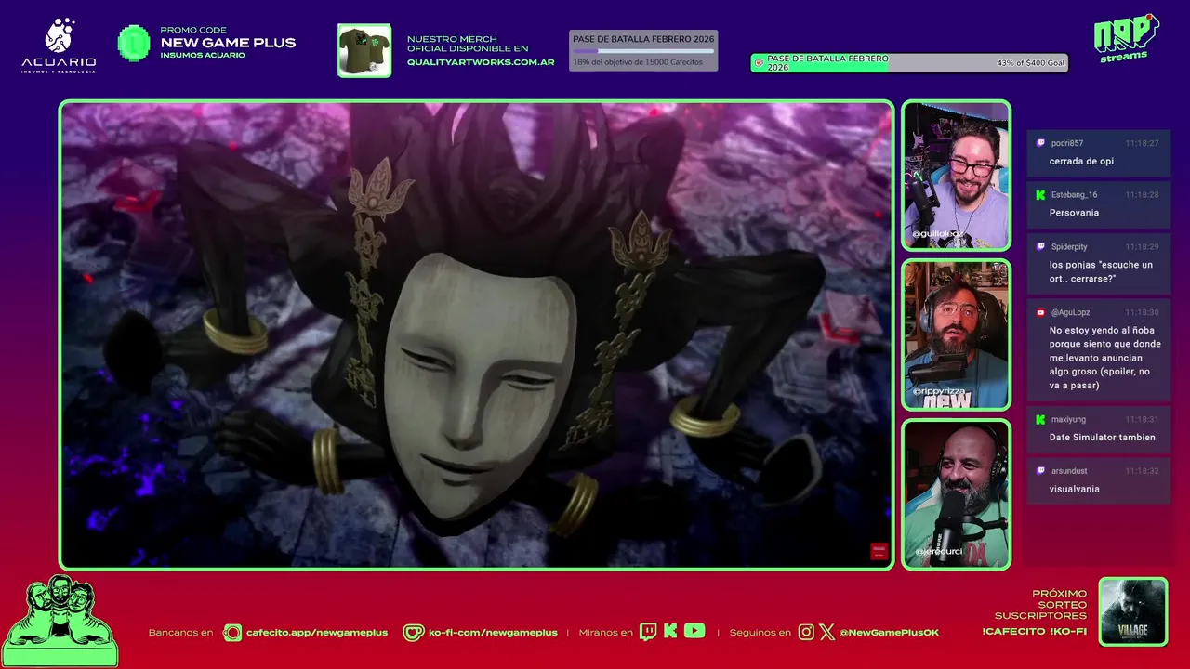
Task: Click the timestamp 11:18:32
Action: point(1142,471)
